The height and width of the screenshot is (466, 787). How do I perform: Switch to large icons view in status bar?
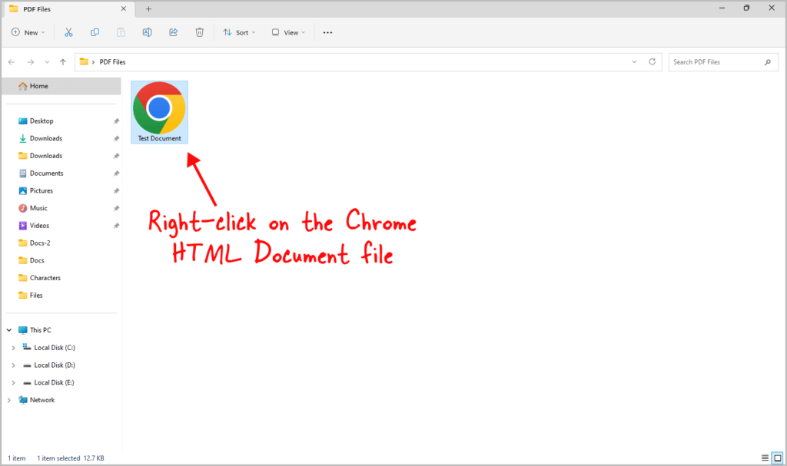778,458
